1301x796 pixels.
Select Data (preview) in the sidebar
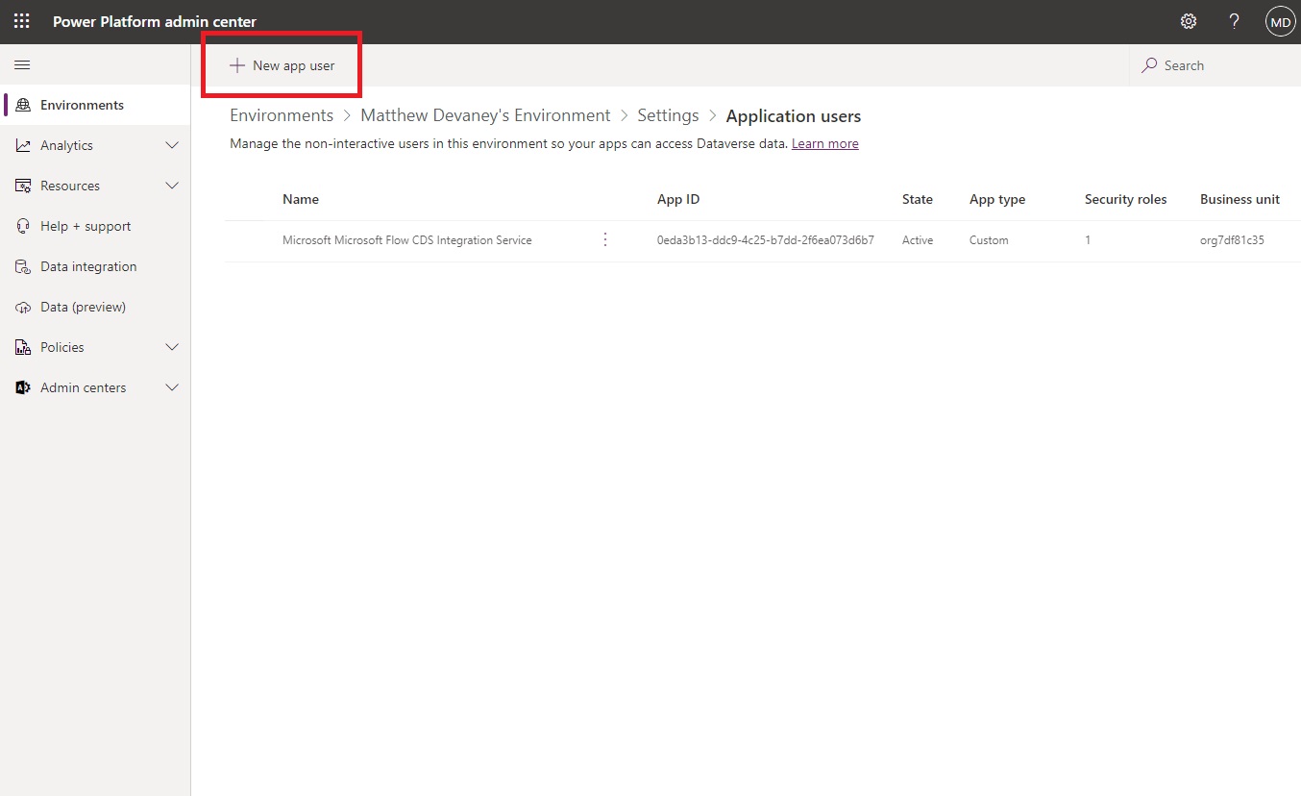click(x=83, y=307)
